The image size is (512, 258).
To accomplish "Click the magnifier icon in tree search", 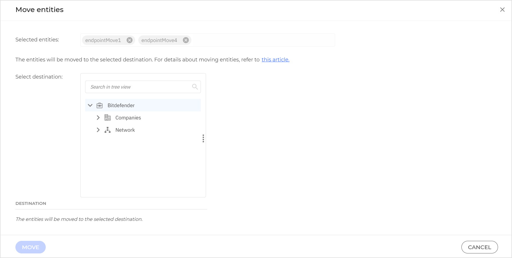I will tap(195, 87).
